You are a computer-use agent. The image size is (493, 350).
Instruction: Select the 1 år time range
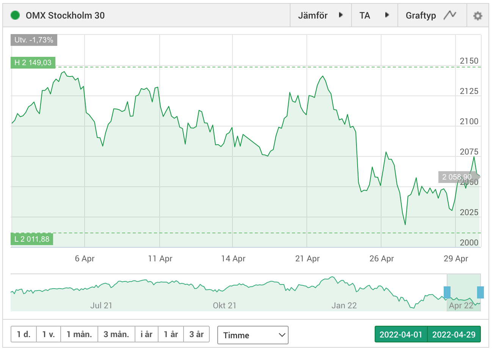(171, 334)
